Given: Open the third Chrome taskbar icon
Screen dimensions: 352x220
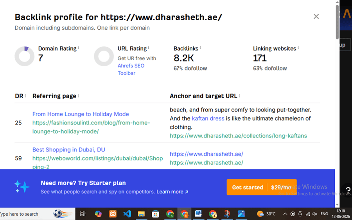Looking at the screenshot, I should point(213,214).
